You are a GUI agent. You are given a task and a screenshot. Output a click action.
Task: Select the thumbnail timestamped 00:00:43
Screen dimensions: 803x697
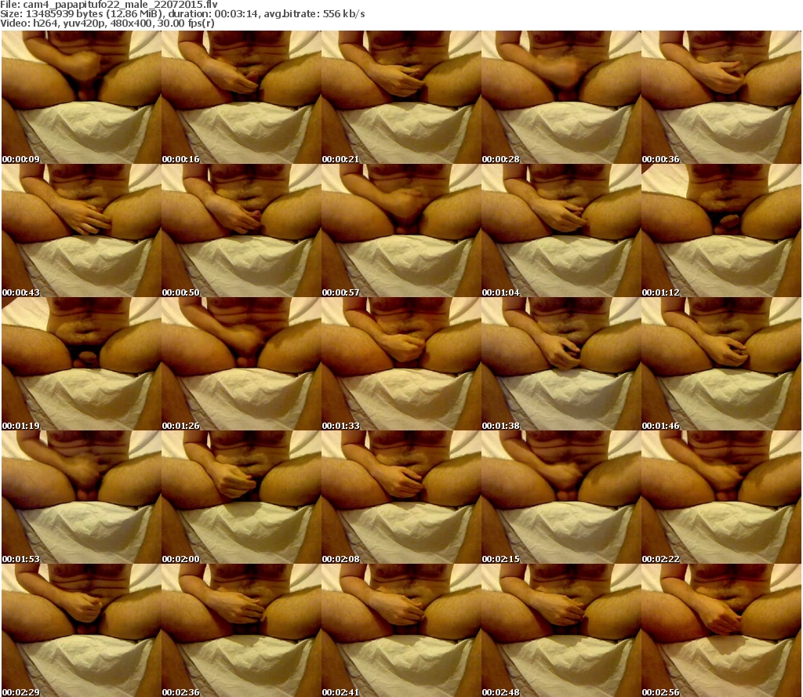[81, 231]
